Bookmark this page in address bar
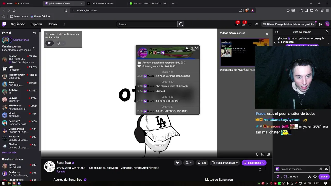The width and height of the screenshot is (331, 186). pyautogui.click(x=66, y=10)
